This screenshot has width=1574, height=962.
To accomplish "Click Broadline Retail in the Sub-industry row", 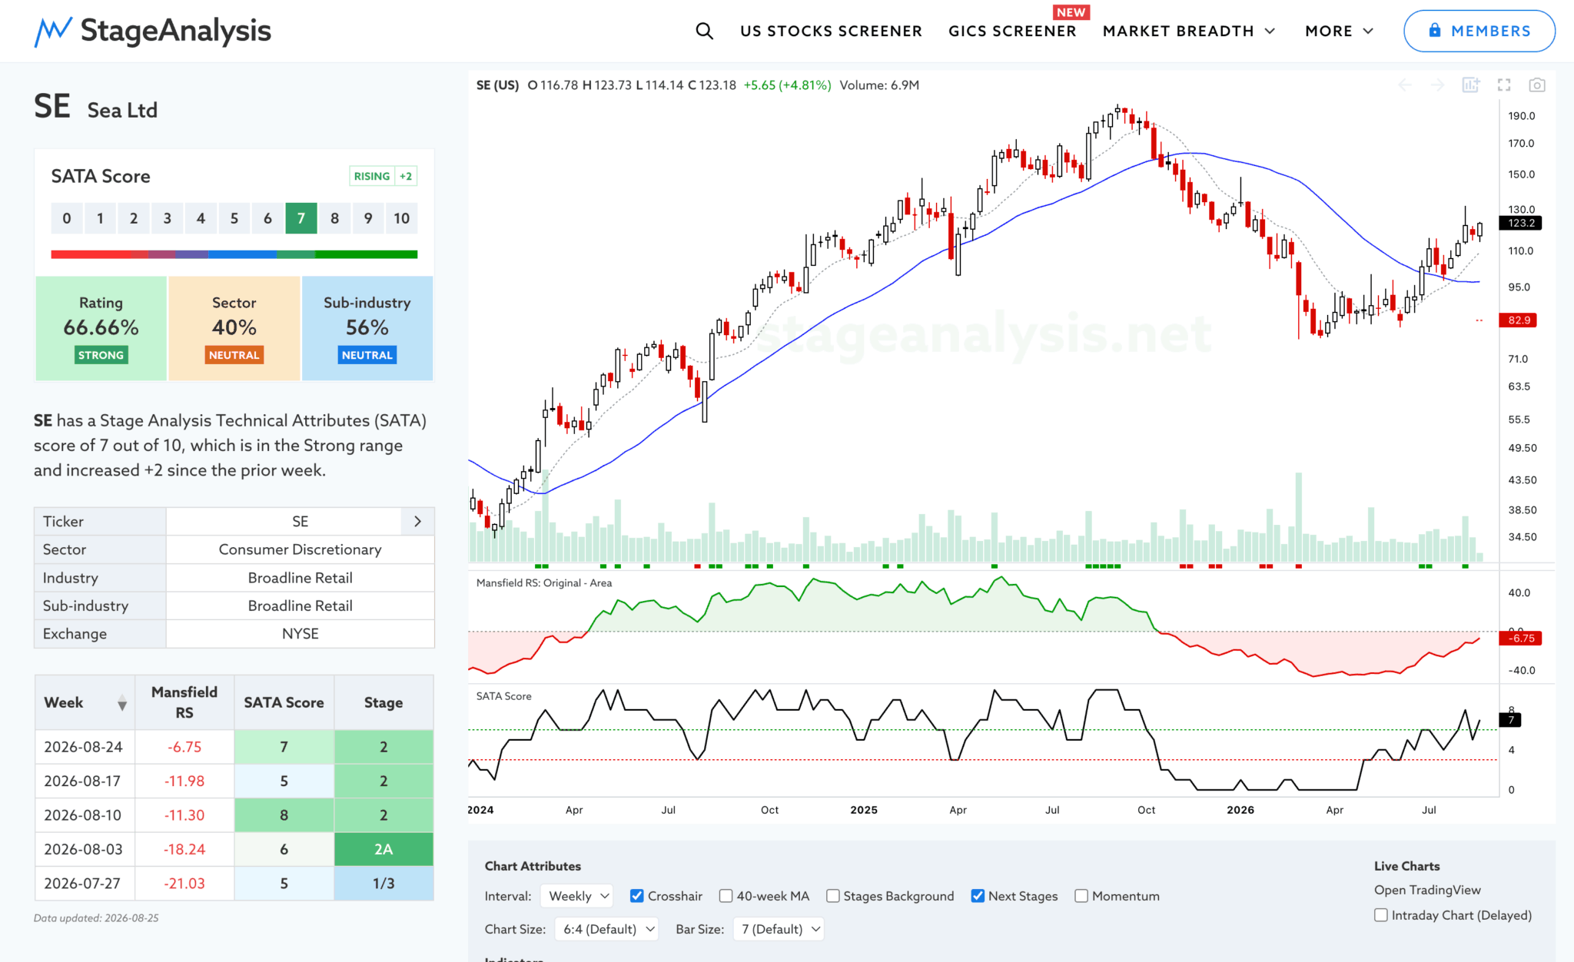I will pyautogui.click(x=300, y=605).
